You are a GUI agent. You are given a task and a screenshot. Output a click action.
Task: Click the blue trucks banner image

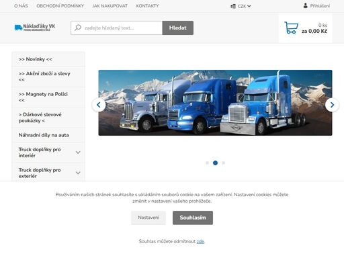coord(215,103)
